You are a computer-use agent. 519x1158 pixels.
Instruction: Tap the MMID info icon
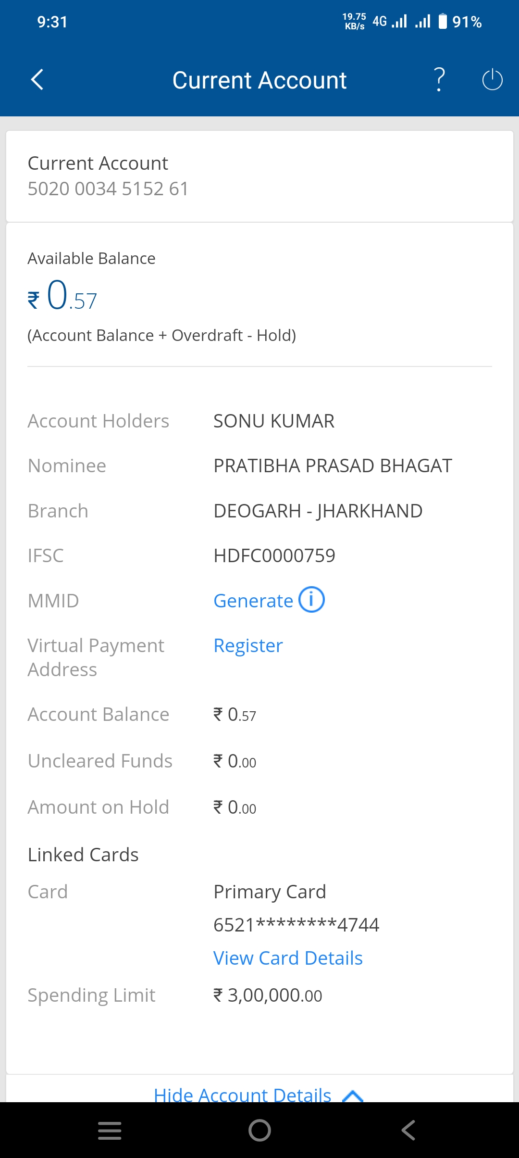(x=311, y=600)
